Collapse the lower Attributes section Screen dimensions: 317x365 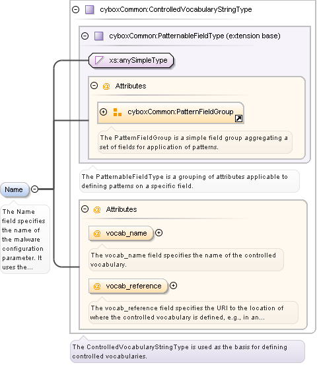click(x=85, y=209)
